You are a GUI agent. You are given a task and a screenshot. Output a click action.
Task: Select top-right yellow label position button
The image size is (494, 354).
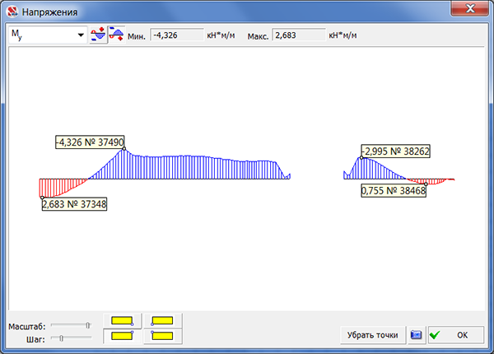tap(163, 321)
